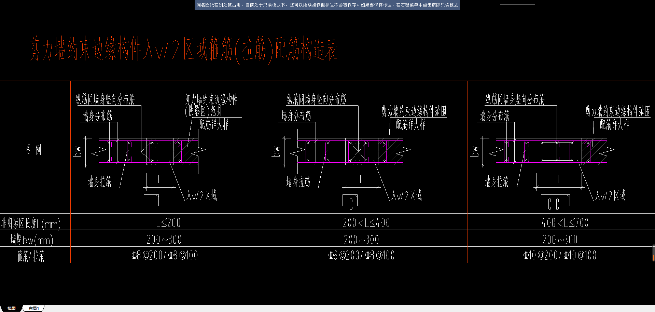Select the 箍筋/拉筋 row header
The width and height of the screenshot is (655, 312).
[x=31, y=256]
